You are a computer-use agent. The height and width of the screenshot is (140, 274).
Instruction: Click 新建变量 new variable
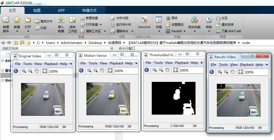point(89,18)
